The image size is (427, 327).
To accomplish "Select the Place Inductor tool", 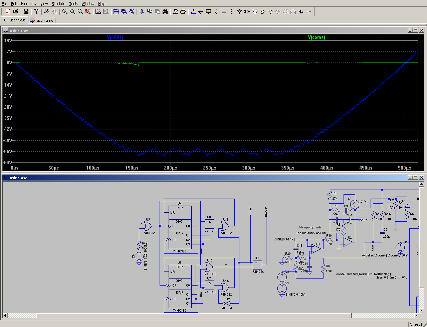I will 232,11.
